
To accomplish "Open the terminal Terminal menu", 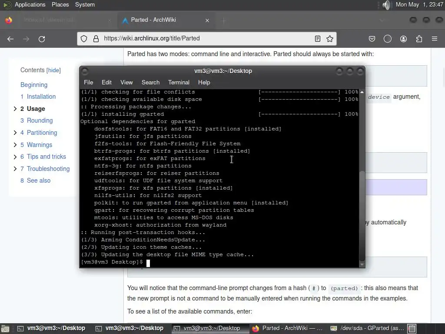I will pyautogui.click(x=179, y=82).
